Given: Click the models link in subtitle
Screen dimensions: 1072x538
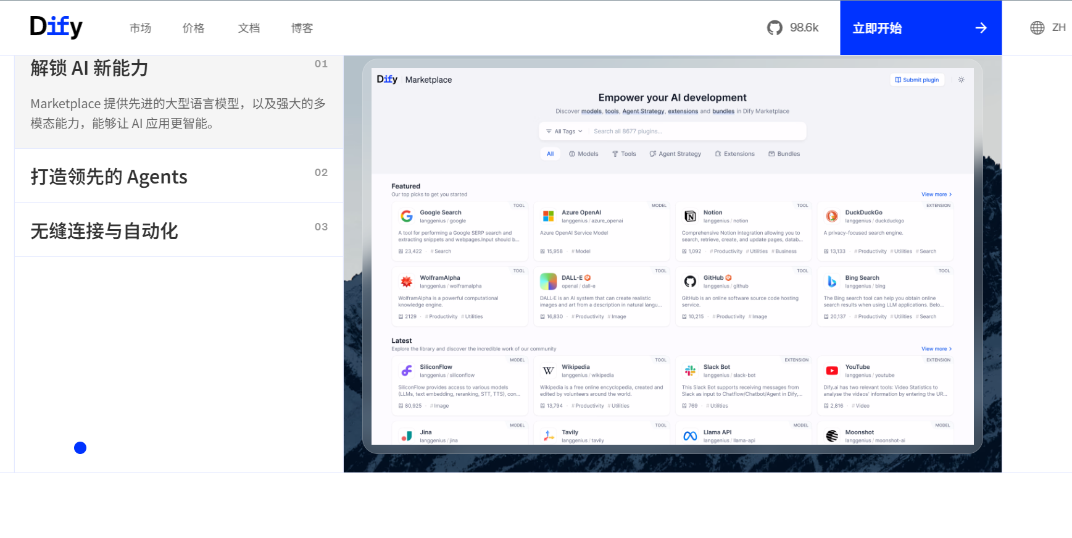Looking at the screenshot, I should click(591, 111).
